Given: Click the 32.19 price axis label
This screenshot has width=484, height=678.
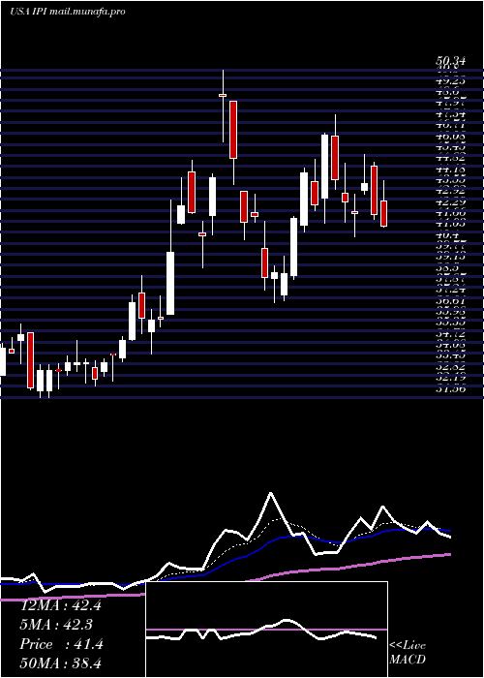Looking at the screenshot, I should point(450,378).
